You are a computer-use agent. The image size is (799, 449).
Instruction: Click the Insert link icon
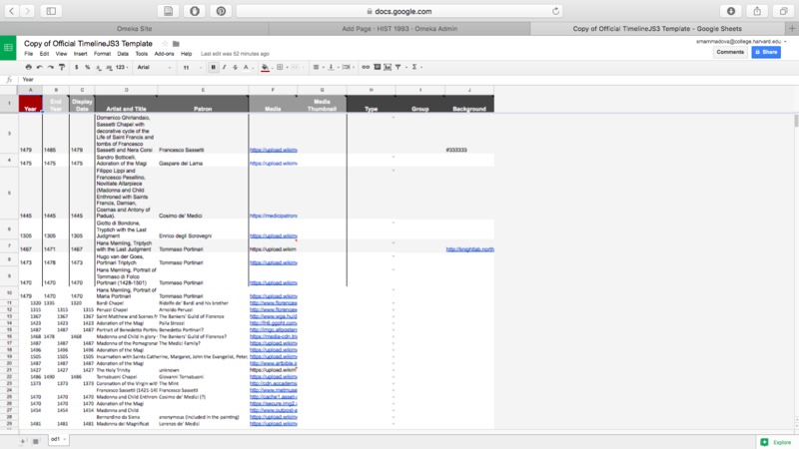(366, 67)
